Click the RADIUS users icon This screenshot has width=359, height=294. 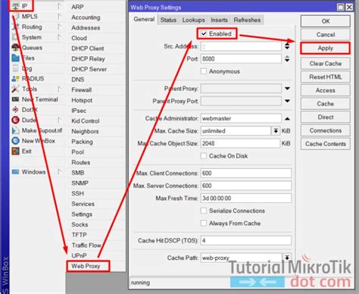pyautogui.click(x=15, y=79)
